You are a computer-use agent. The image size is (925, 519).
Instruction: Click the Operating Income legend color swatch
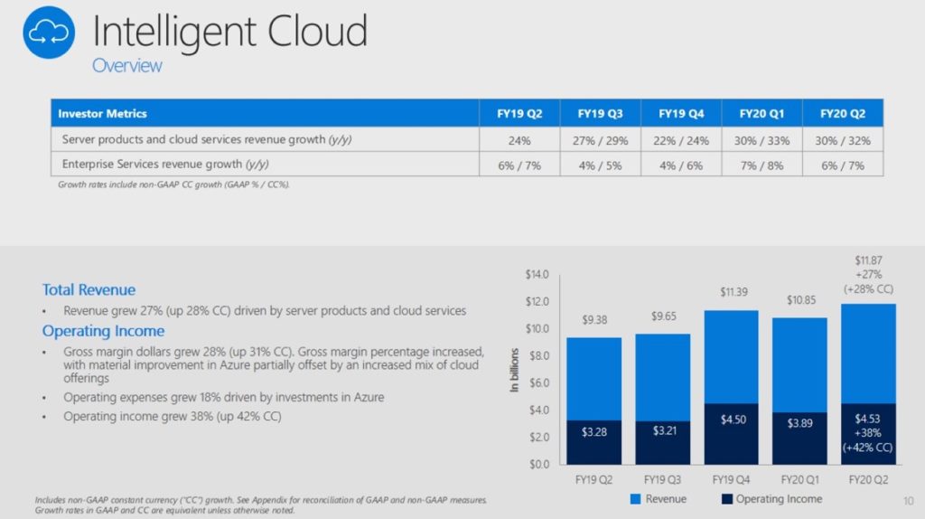pyautogui.click(x=727, y=499)
